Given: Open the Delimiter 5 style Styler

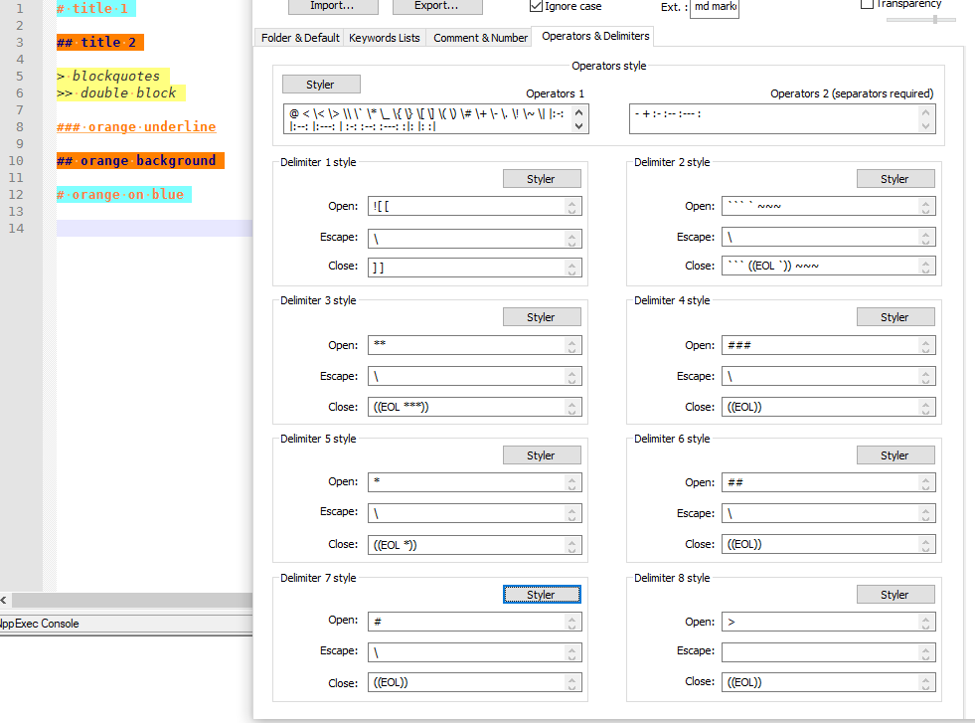Looking at the screenshot, I should 542,455.
